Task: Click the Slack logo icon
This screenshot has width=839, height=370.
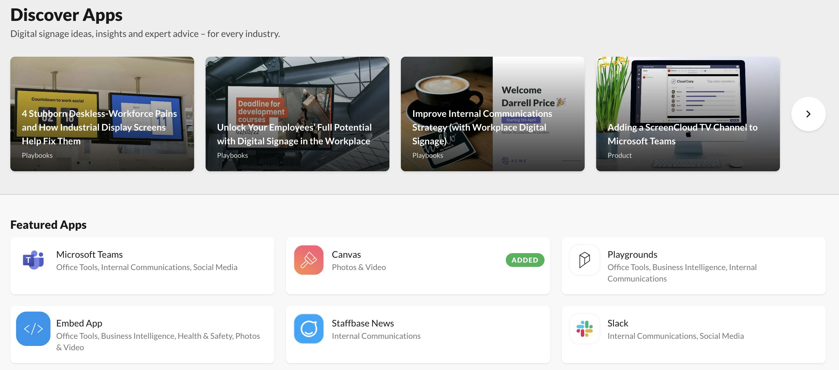Action: pos(584,329)
